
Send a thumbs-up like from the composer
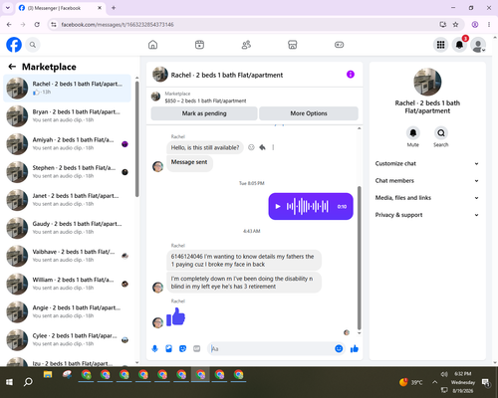[x=355, y=348]
